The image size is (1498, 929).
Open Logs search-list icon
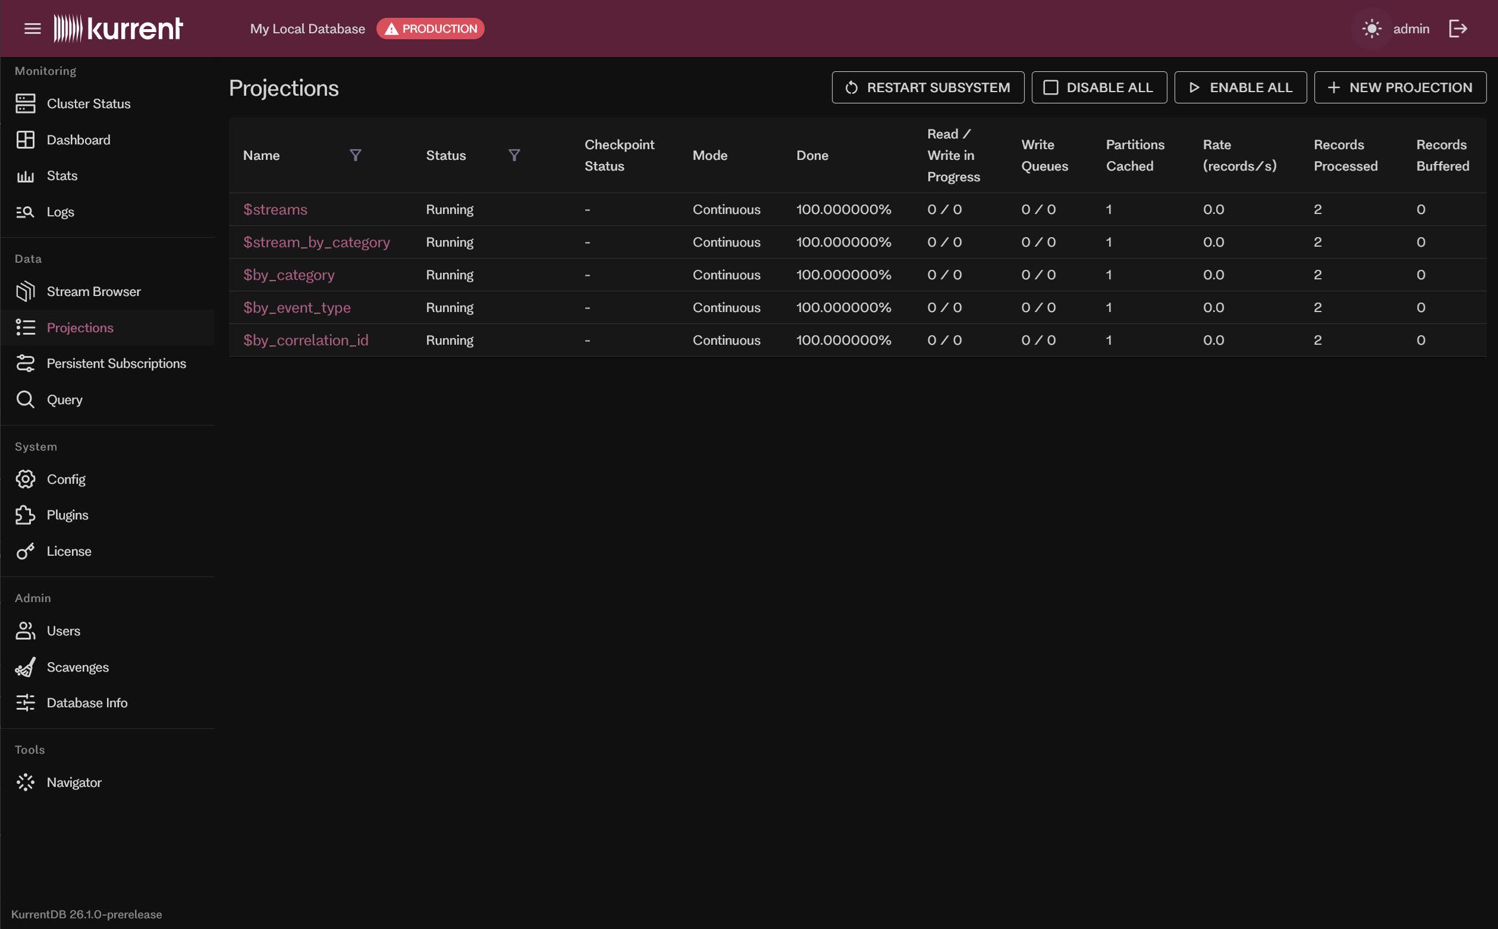[x=25, y=212]
